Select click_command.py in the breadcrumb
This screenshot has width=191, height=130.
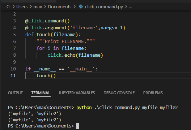pyautogui.click(x=104, y=7)
